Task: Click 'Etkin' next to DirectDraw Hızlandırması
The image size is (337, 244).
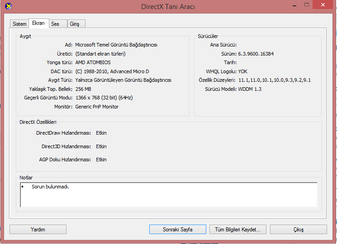Action: (x=101, y=133)
